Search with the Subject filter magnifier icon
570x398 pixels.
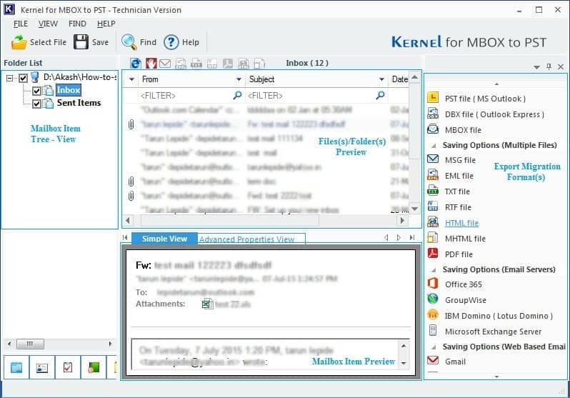click(380, 95)
